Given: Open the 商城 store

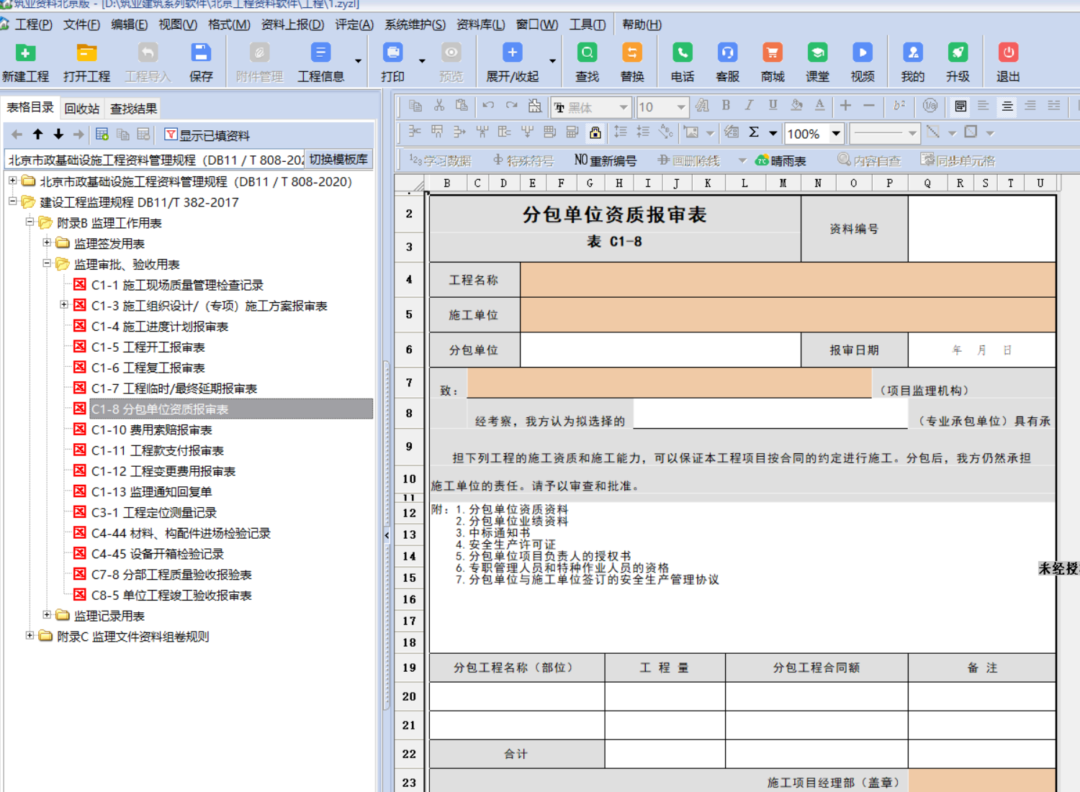Looking at the screenshot, I should click(772, 63).
